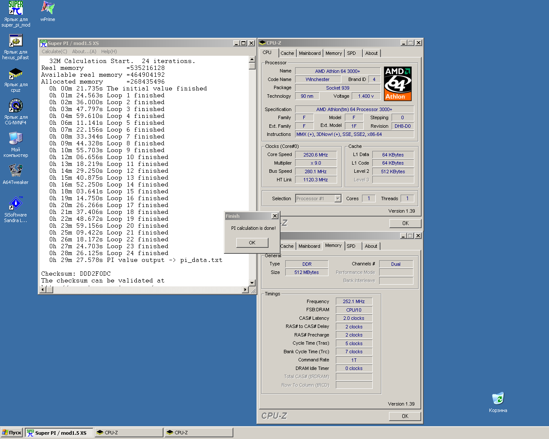The height and width of the screenshot is (439, 549).
Task: Open the super_pi_mod desktop shortcut
Action: coord(16,14)
